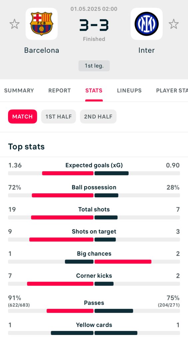Click the Big chances stat bar
The height and width of the screenshot is (342, 188).
(94, 262)
